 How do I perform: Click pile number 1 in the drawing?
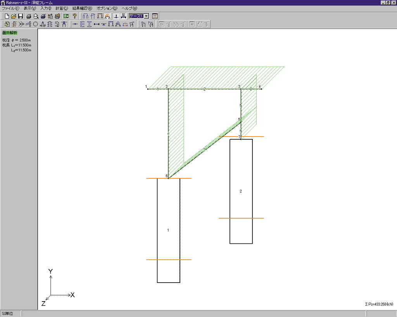(168, 230)
